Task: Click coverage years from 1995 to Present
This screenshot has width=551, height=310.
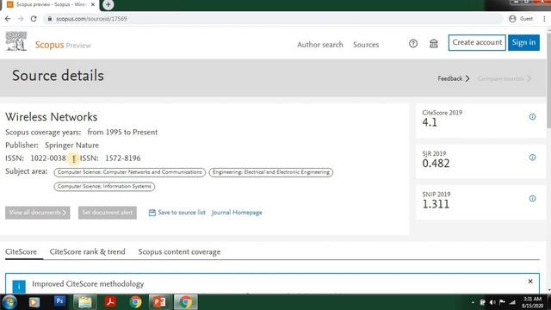Action: pos(122,132)
